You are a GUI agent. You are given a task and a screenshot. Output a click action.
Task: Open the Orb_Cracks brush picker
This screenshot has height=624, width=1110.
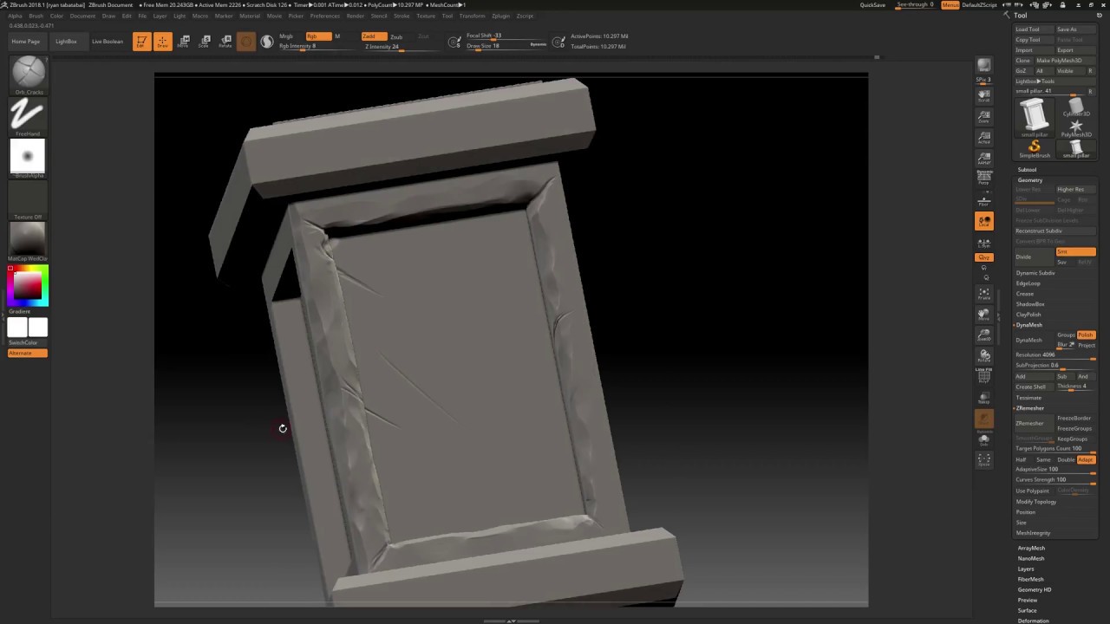(x=28, y=74)
